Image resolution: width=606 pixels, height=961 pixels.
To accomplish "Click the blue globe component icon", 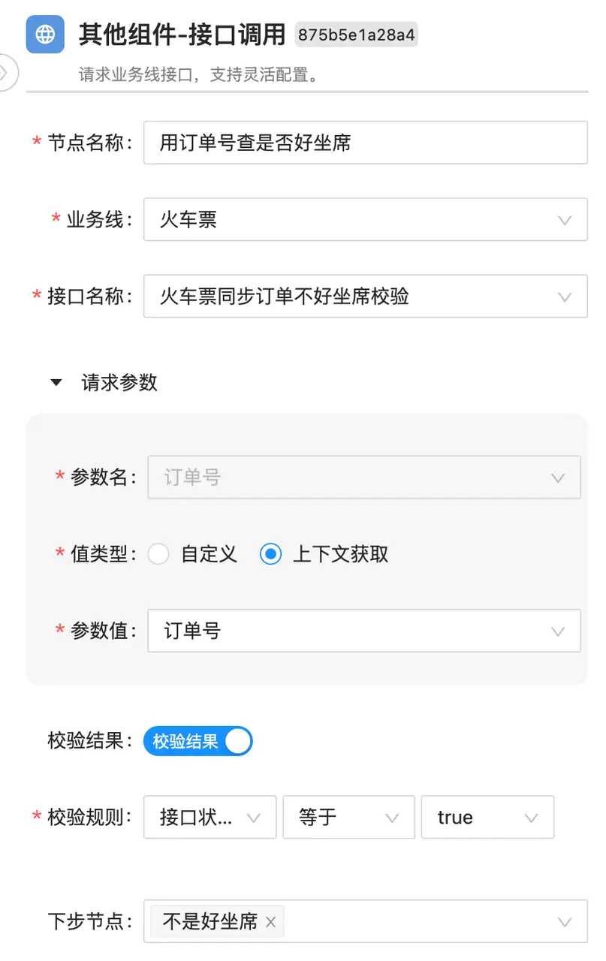I will (x=45, y=34).
